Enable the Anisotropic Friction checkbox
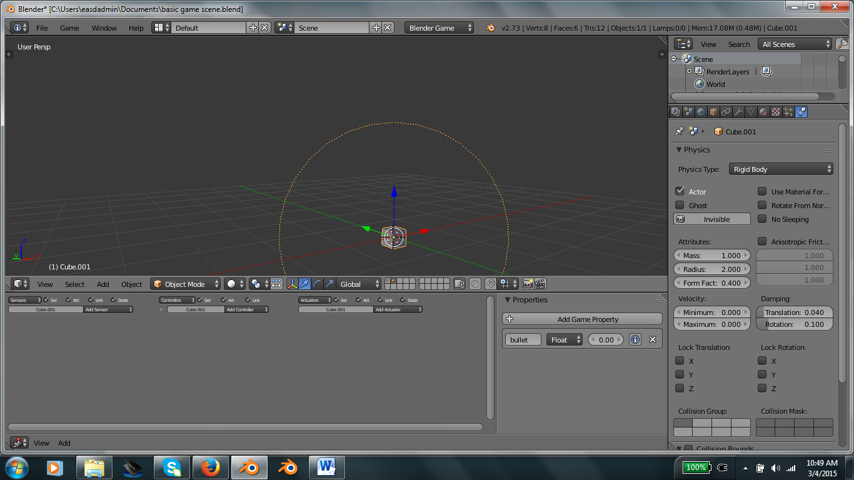 (762, 241)
